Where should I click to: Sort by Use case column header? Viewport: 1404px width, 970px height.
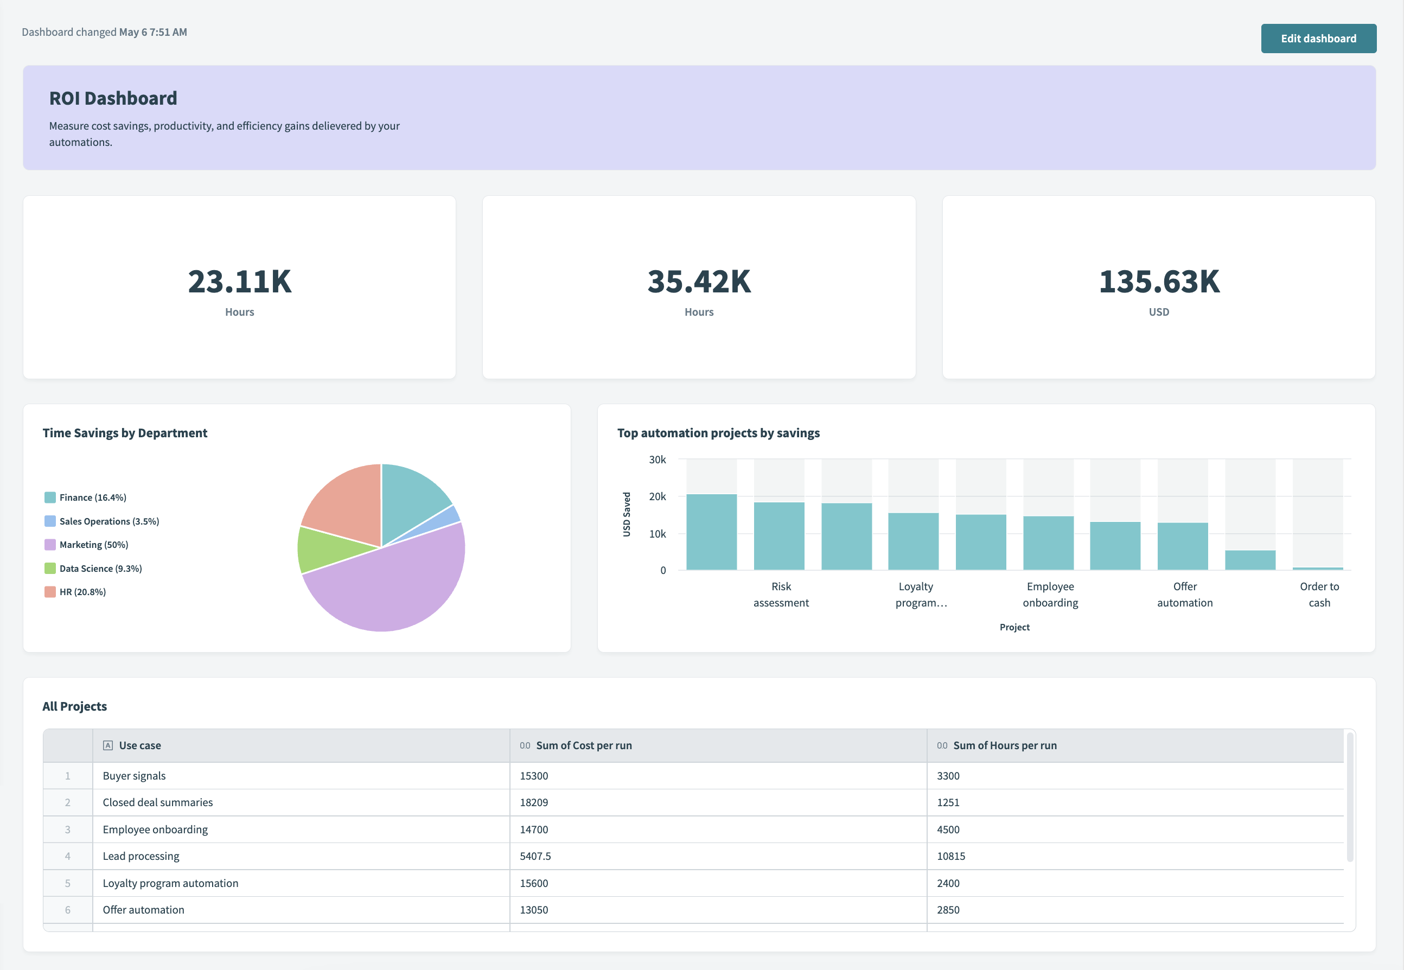[x=140, y=745]
